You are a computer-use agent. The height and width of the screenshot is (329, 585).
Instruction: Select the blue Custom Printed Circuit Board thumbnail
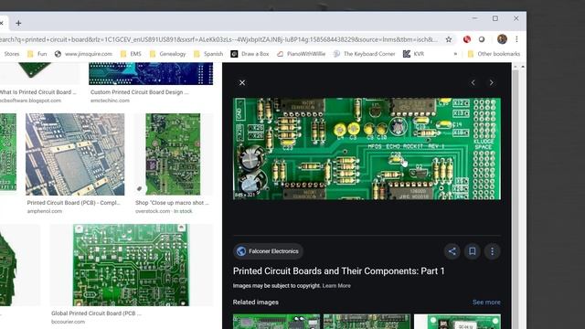pos(151,73)
